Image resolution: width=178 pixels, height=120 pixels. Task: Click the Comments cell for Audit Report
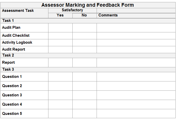136,50
